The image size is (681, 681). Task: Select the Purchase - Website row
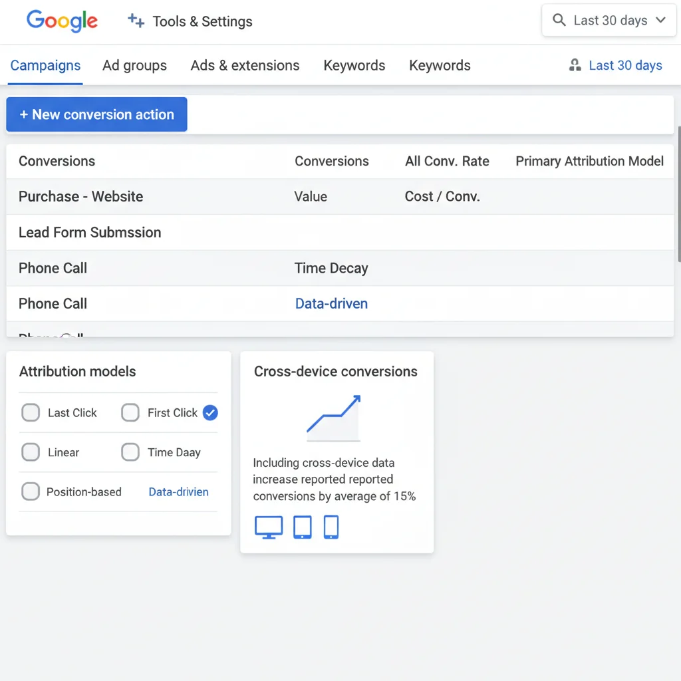tap(340, 196)
